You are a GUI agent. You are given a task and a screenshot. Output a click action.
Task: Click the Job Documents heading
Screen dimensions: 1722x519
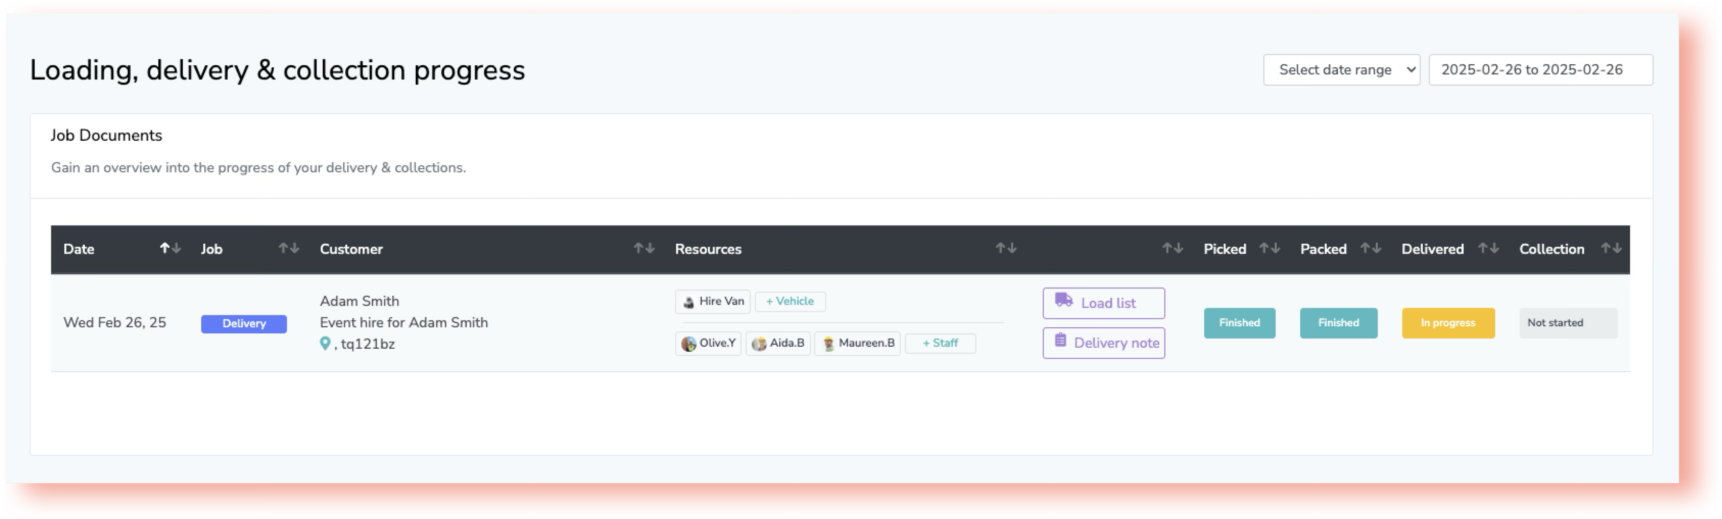pos(106,136)
